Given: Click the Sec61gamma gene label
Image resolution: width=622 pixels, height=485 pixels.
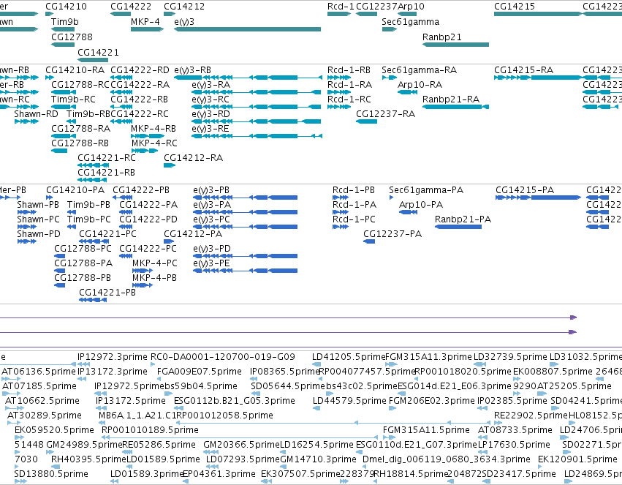Looking at the screenshot, I should tap(411, 22).
